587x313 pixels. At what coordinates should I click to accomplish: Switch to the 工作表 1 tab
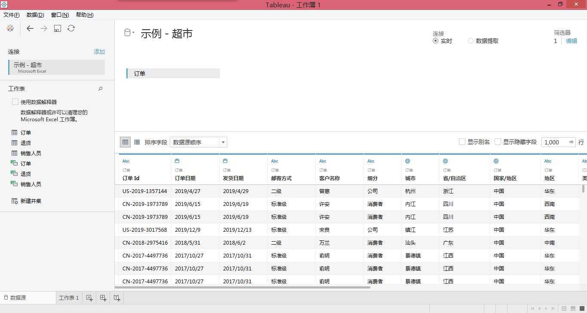[69, 298]
